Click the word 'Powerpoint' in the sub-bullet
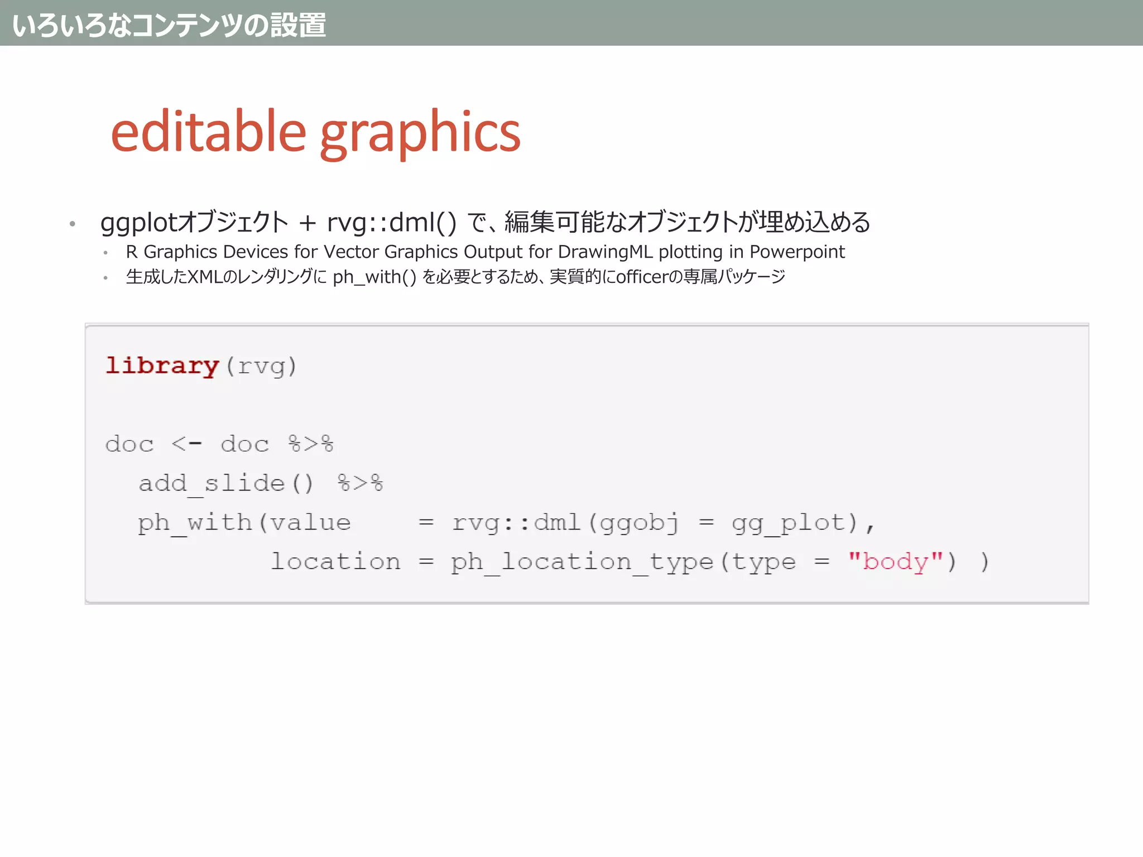 tap(797, 252)
